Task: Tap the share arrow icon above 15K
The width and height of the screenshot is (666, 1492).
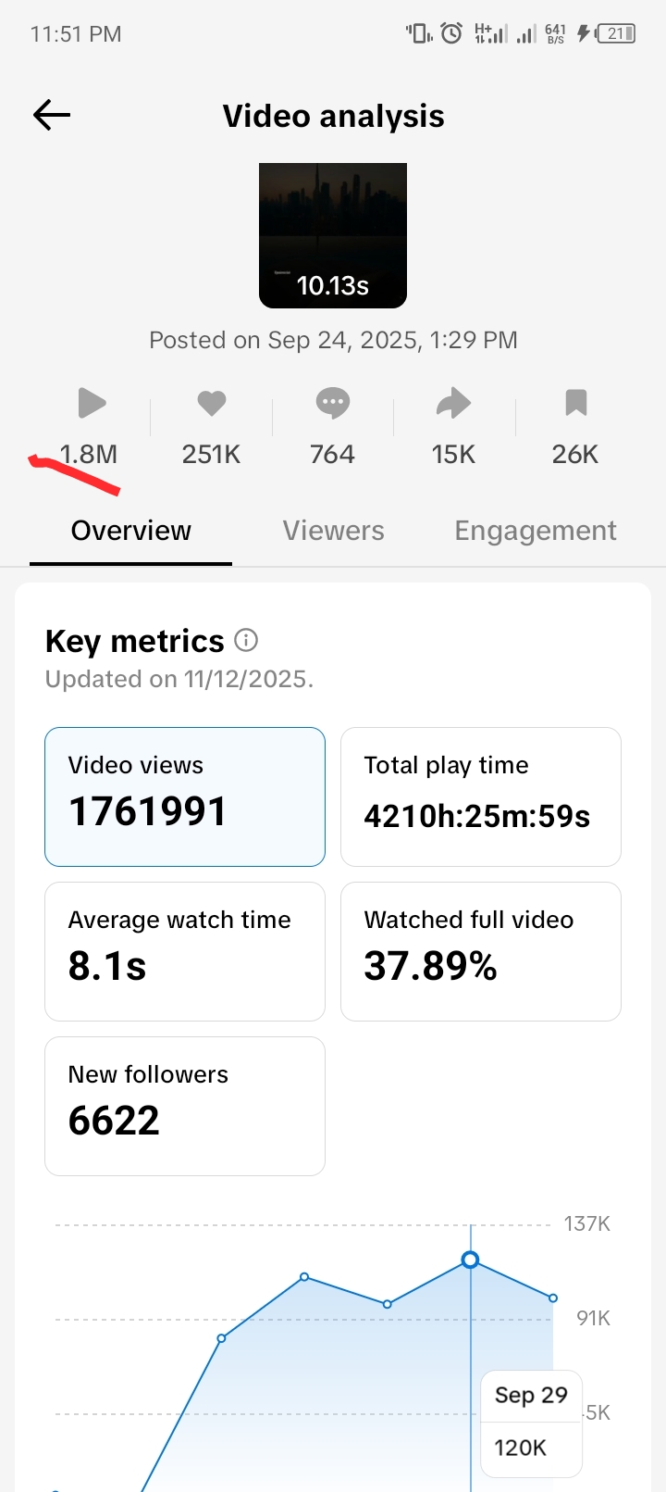Action: click(453, 403)
